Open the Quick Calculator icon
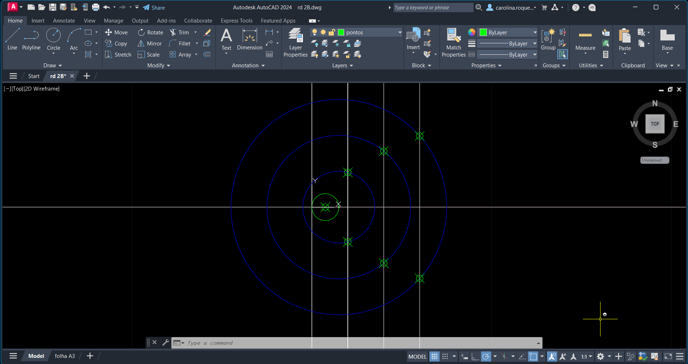Screen dimensions: 688x364 coord(606,55)
